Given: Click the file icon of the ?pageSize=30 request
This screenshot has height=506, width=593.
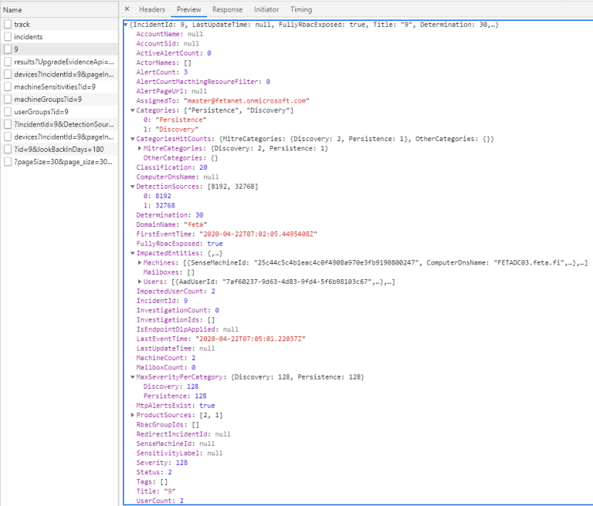Looking at the screenshot, I should point(8,161).
